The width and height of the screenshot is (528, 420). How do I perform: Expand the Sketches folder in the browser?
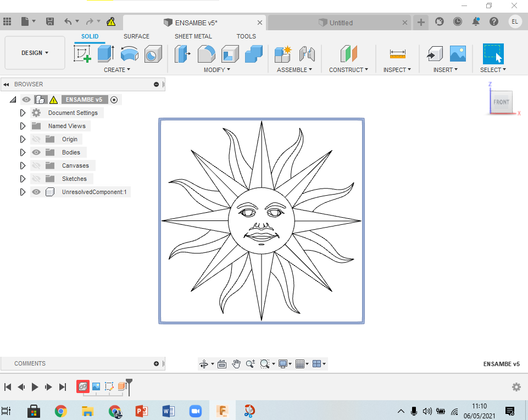pos(23,179)
